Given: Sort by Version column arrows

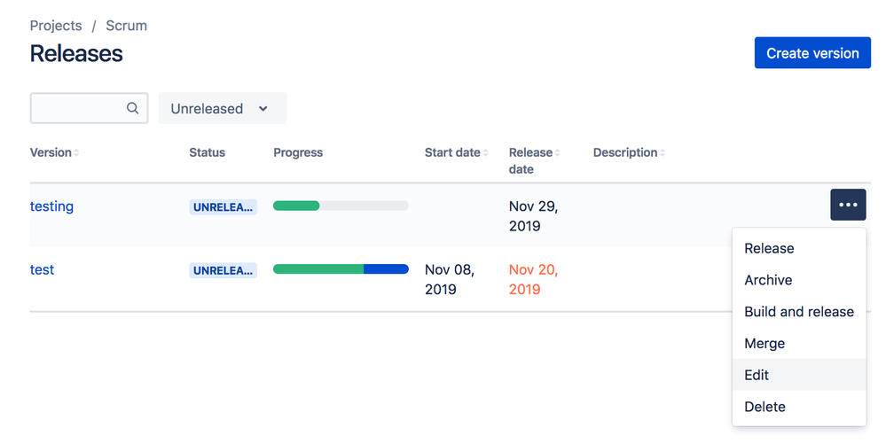Looking at the screenshot, I should [76, 153].
